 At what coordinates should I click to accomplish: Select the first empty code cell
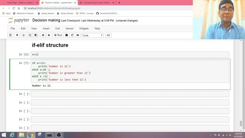[130, 94]
